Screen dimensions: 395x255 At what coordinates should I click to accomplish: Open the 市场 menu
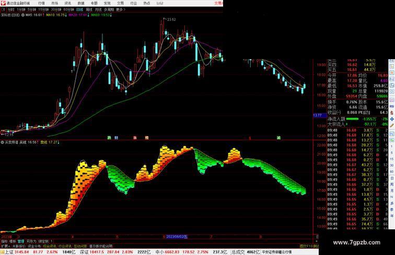(x=54, y=3)
